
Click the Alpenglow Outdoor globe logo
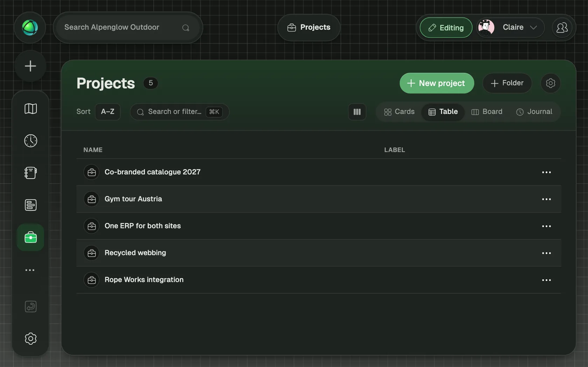[30, 28]
